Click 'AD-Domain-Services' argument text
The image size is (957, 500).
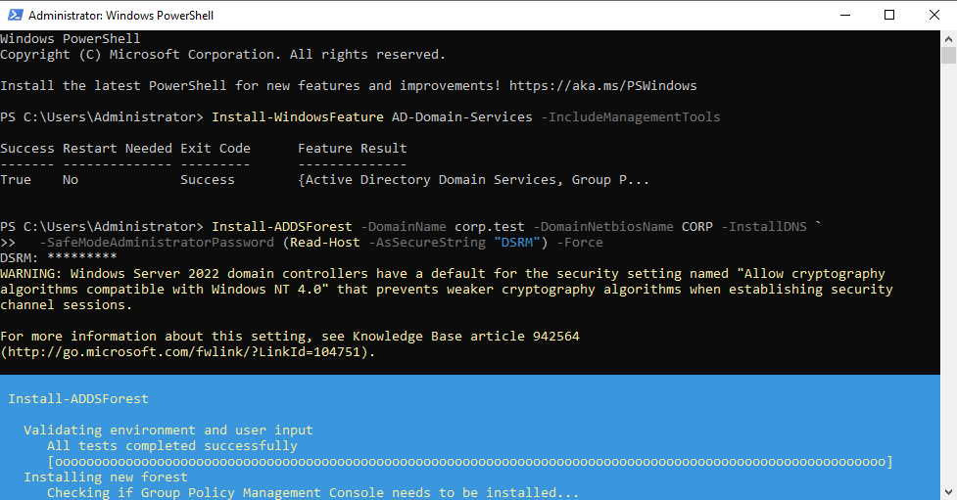(462, 117)
